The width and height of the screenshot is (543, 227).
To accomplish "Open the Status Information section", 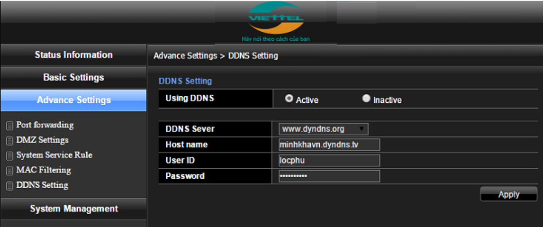I will point(74,55).
